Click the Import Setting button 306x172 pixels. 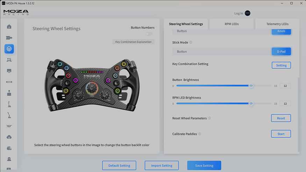coord(162,165)
